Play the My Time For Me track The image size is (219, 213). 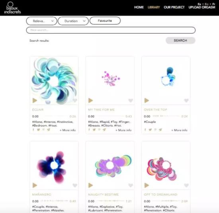(90, 100)
